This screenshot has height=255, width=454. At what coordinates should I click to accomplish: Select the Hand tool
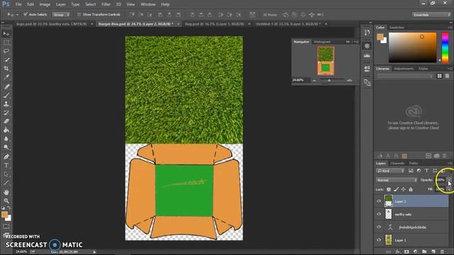point(6,192)
